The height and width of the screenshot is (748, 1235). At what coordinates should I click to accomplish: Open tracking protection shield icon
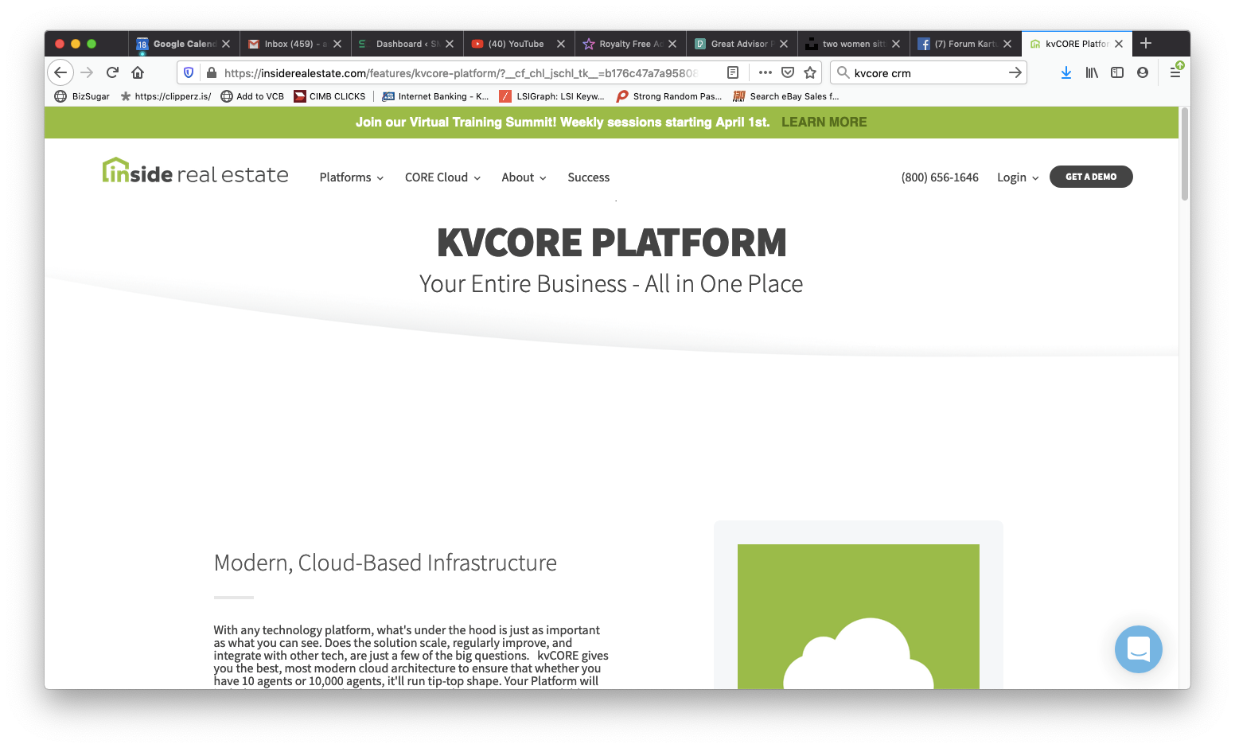(x=189, y=72)
